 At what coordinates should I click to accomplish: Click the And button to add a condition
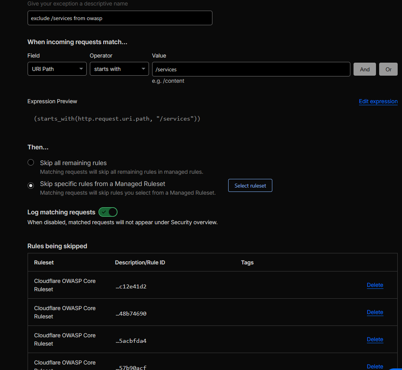click(x=364, y=69)
